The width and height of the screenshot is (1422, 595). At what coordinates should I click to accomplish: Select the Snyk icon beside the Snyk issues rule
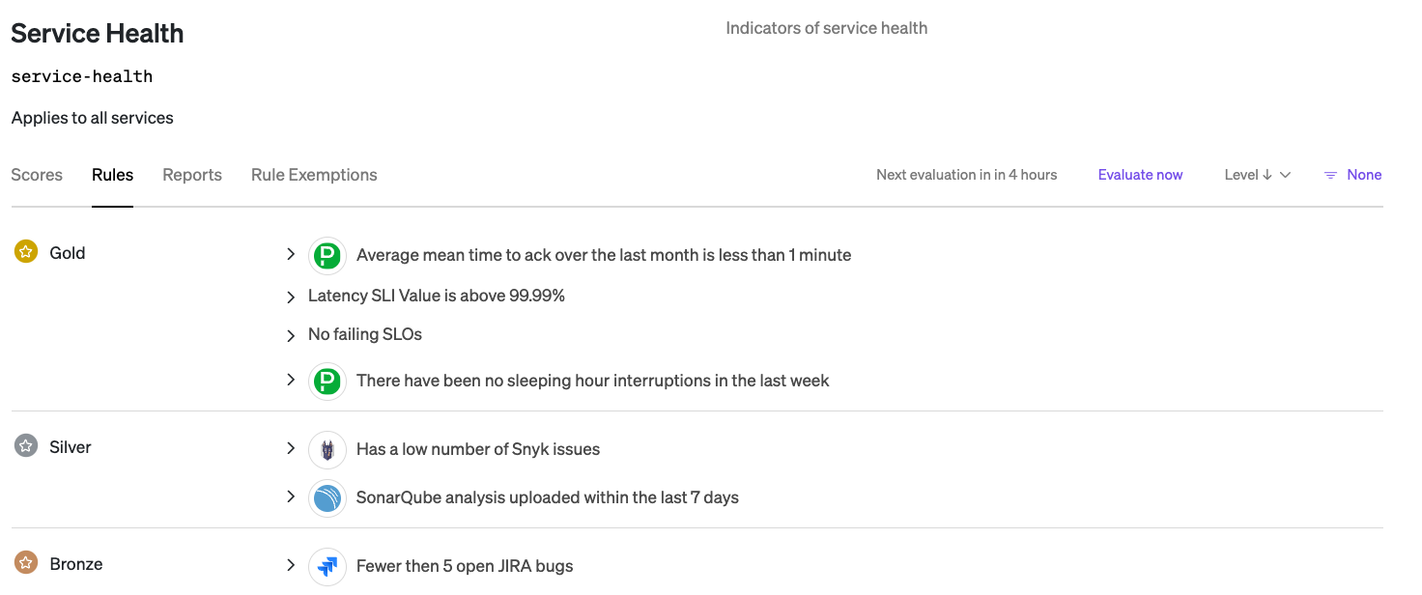coord(327,449)
